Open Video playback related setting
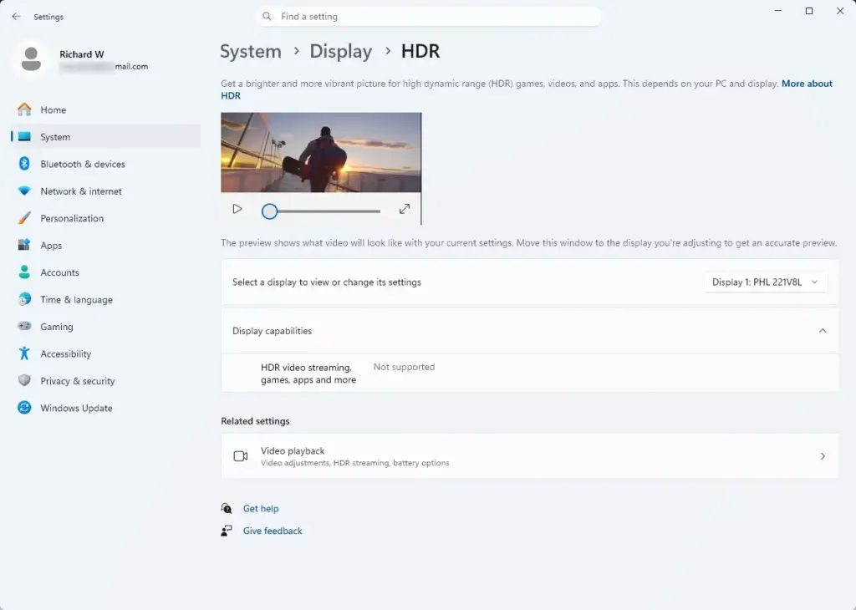856x610 pixels. click(529, 456)
